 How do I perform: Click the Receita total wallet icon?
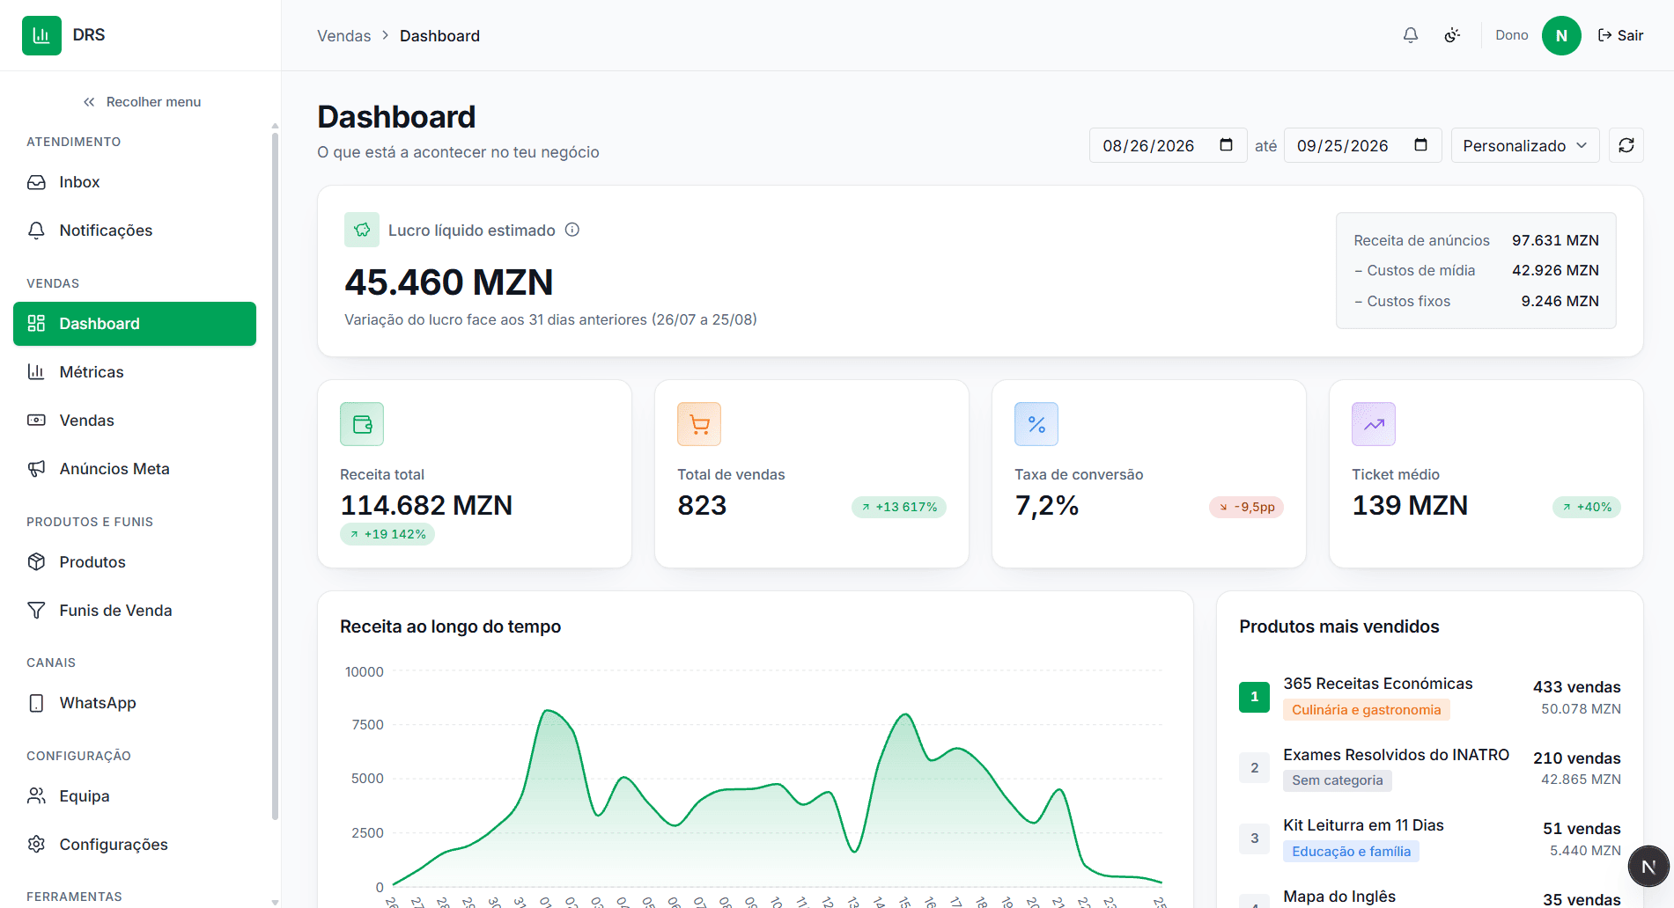click(362, 424)
